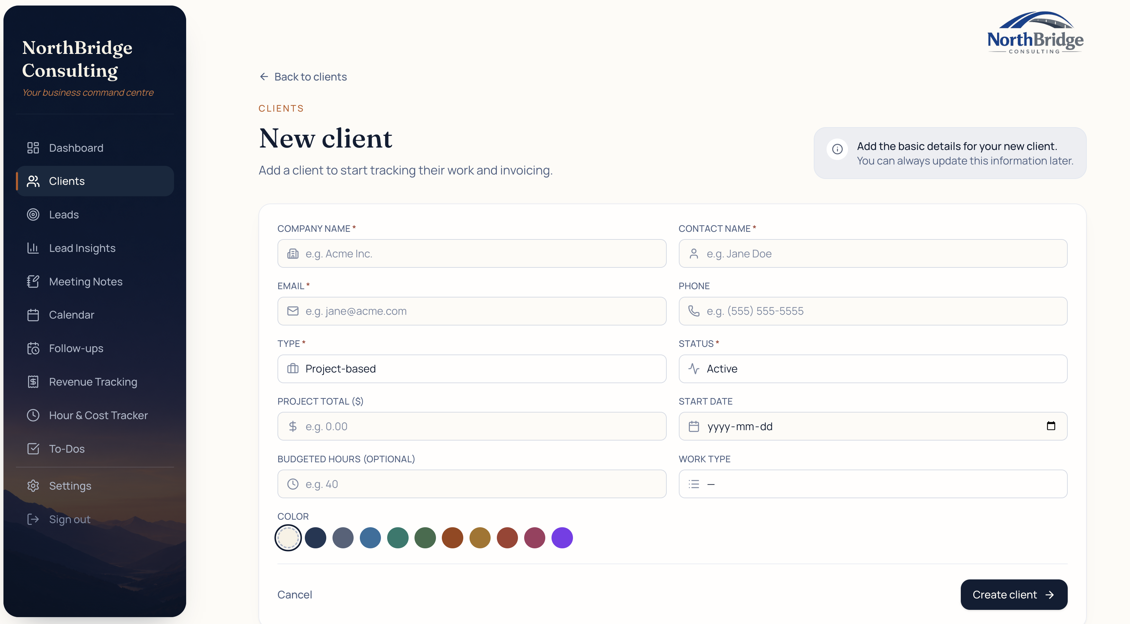Click the phone icon in Phone field

(693, 311)
